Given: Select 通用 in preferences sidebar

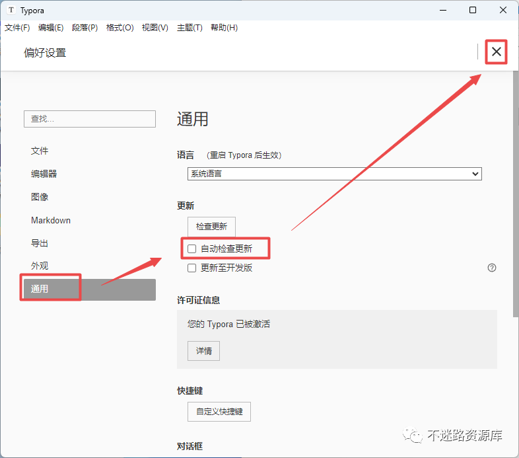Looking at the screenshot, I should [x=90, y=289].
